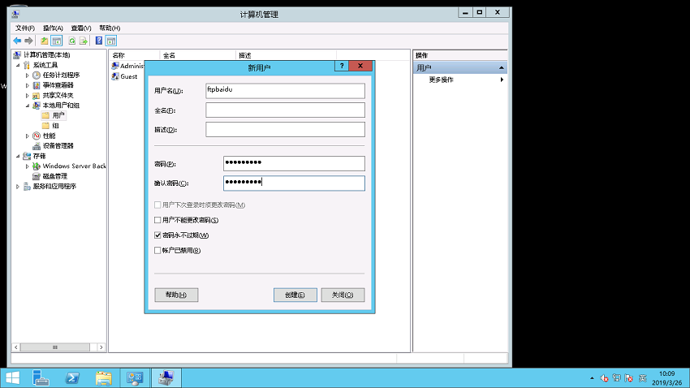This screenshot has height=388, width=690.
Task: Click the volume muted tray icon
Action: coord(604,378)
